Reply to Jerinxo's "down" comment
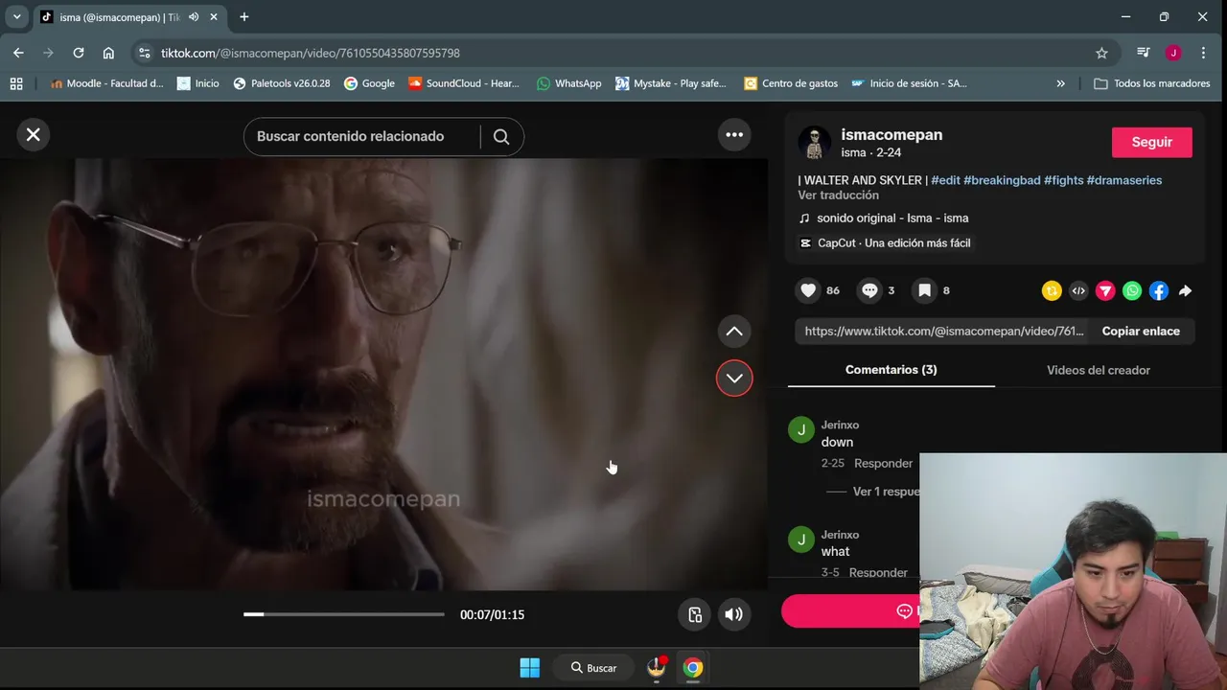This screenshot has height=690, width=1227. [x=883, y=463]
